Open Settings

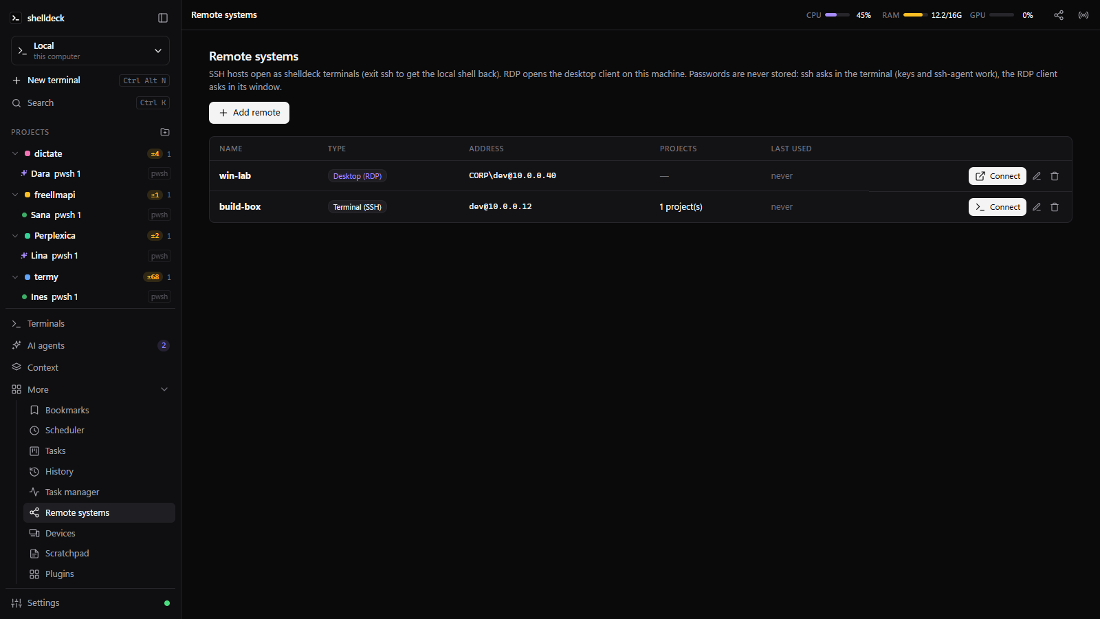tap(90, 603)
